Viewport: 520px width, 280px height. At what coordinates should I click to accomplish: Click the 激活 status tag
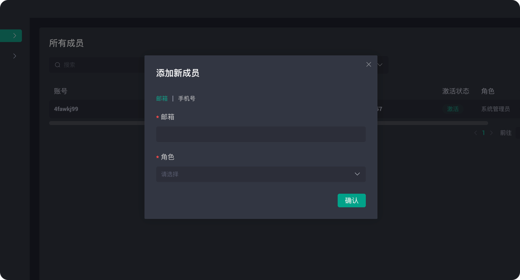[453, 109]
